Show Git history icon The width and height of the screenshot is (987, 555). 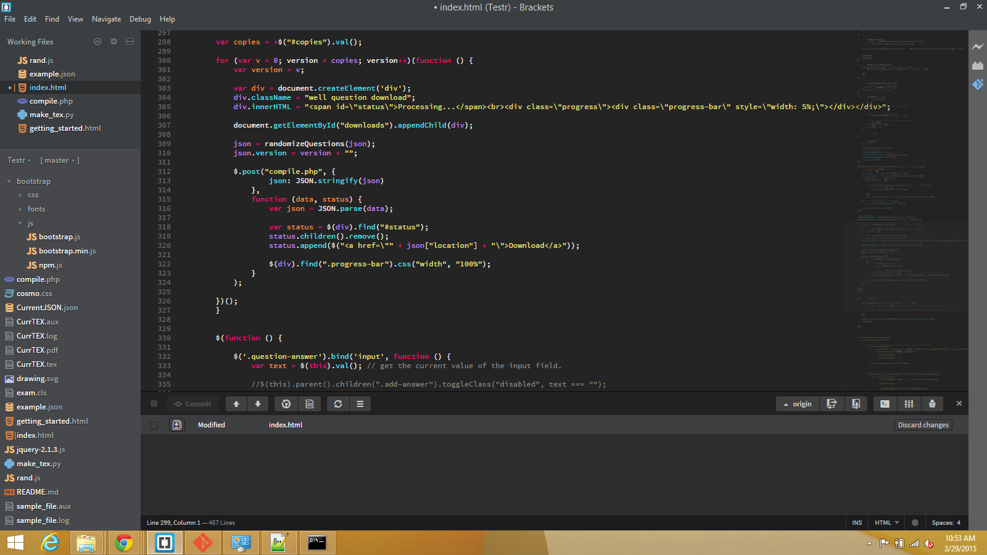click(x=286, y=404)
